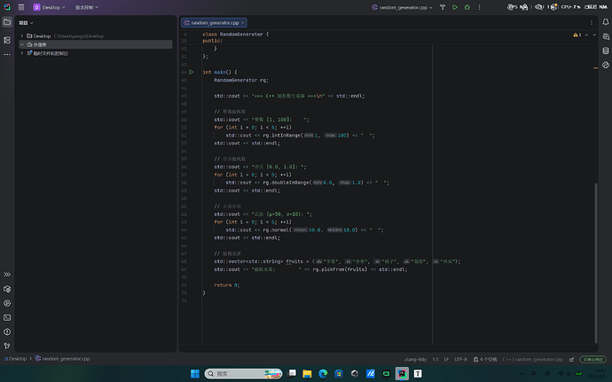This screenshot has width=612, height=382.
Task: Click the editor vertical scrollbar
Action: click(x=596, y=262)
